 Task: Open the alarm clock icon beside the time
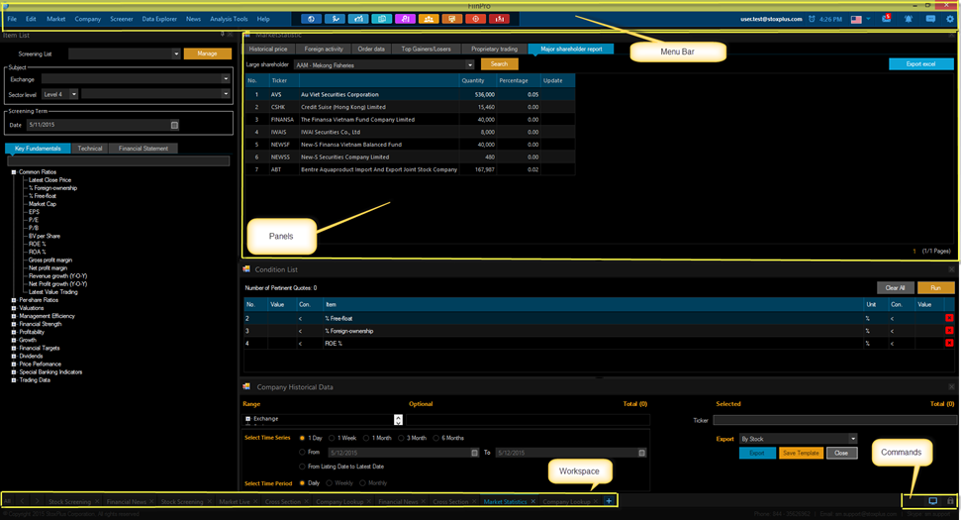[x=812, y=19]
